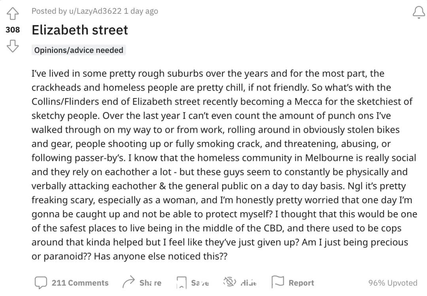Viewport: 427px width, 296px height.
Task: Click the flag report icon
Action: (278, 282)
